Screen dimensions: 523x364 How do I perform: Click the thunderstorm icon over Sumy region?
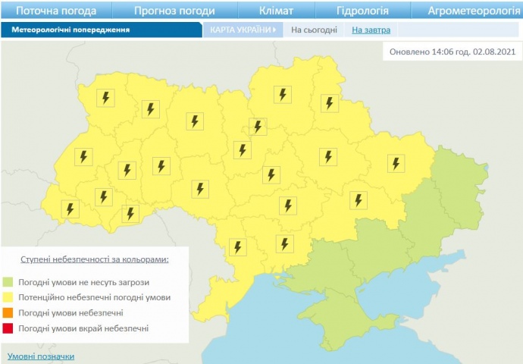pos(330,103)
